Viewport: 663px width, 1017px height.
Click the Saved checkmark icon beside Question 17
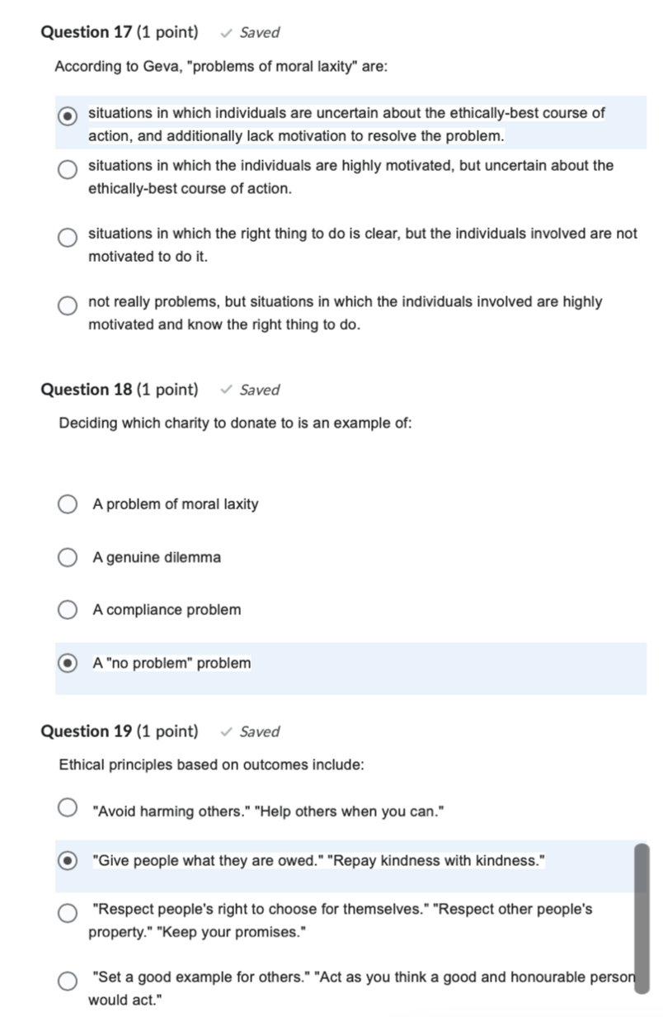coord(226,32)
